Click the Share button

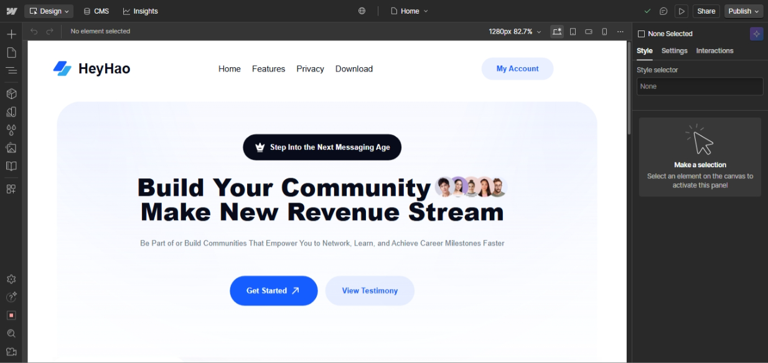[x=706, y=11]
